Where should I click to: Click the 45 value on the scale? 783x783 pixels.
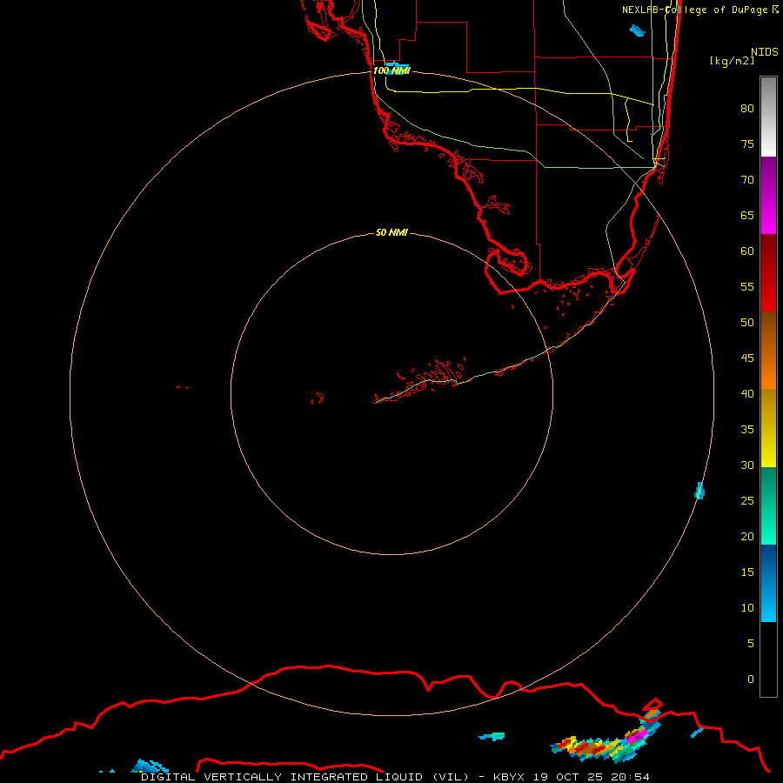(x=747, y=358)
